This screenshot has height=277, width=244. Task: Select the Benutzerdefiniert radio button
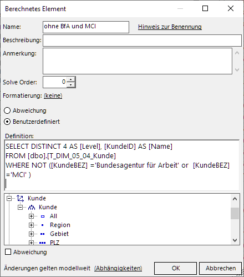[x=7, y=122]
